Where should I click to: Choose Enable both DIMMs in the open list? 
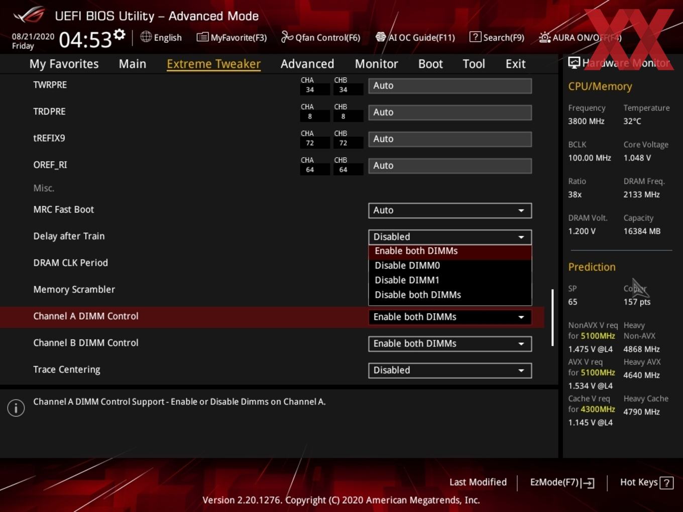pos(450,251)
